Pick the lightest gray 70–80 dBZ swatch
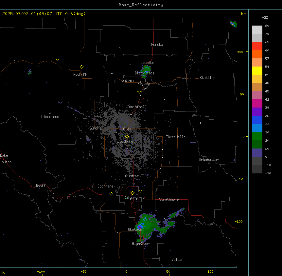Image resolution: width=282 pixels, height=276 pixels. [257, 30]
